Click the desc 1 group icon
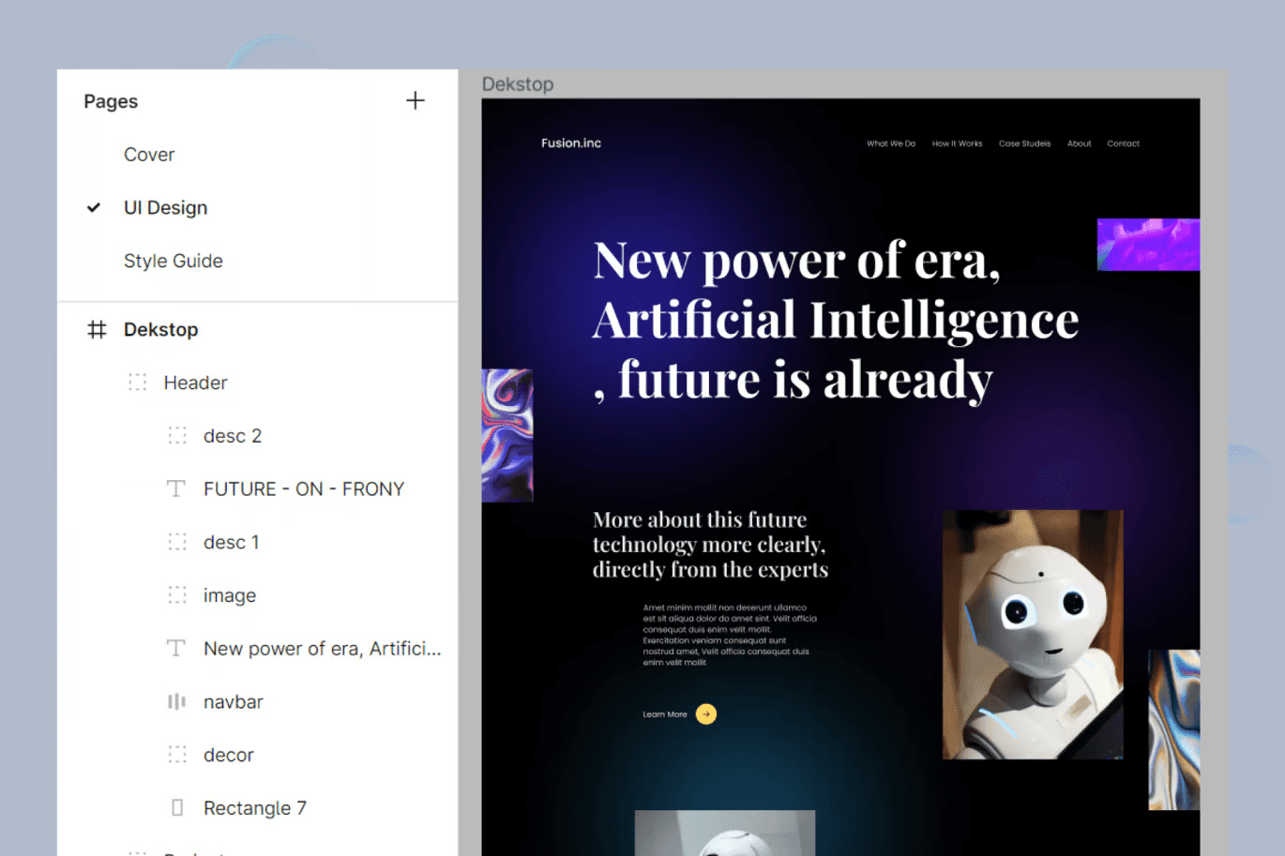 pos(177,542)
